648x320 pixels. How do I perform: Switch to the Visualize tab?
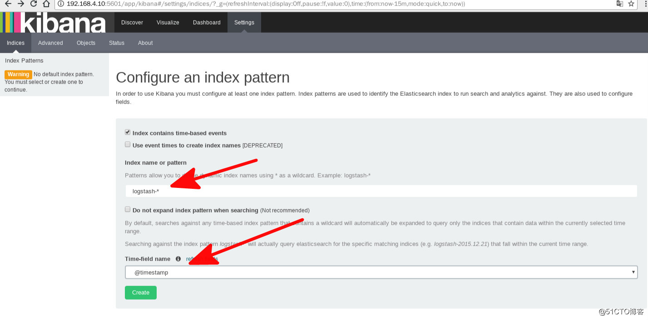[x=168, y=22]
